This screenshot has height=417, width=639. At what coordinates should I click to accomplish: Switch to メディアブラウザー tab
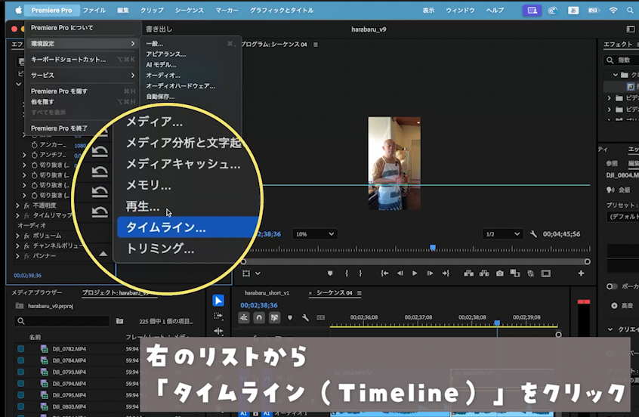pos(37,292)
